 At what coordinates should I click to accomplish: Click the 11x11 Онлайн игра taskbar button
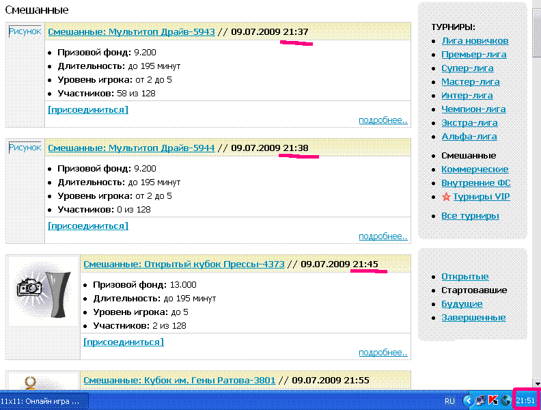click(41, 401)
